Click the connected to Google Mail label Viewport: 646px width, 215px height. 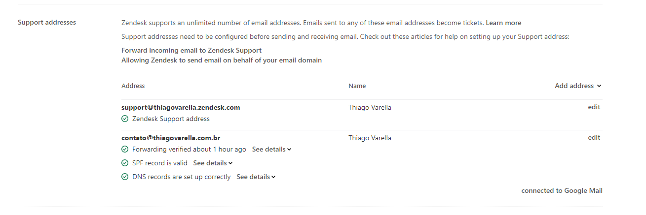[x=562, y=191]
